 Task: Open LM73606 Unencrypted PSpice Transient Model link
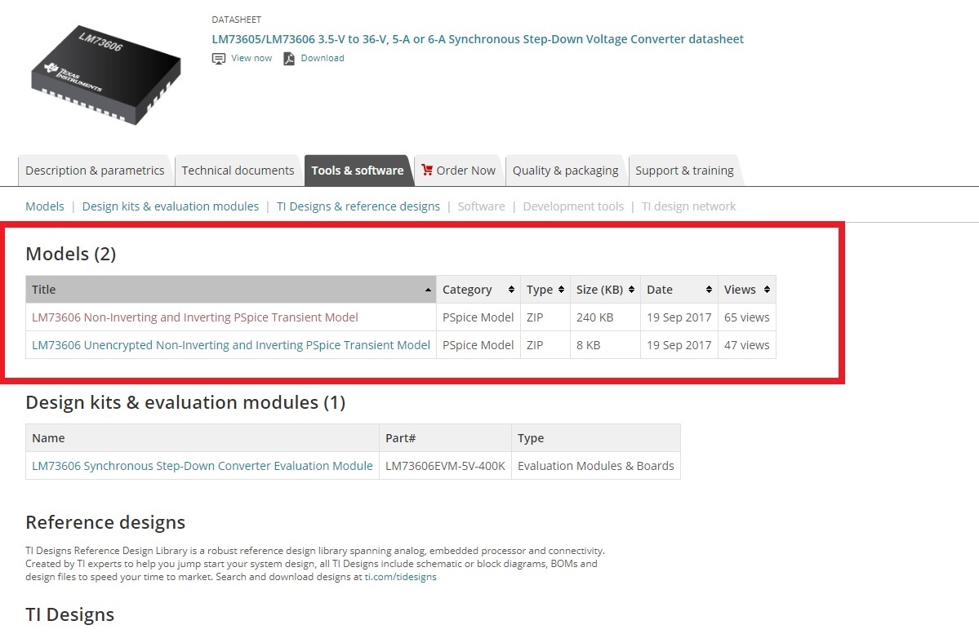(231, 345)
